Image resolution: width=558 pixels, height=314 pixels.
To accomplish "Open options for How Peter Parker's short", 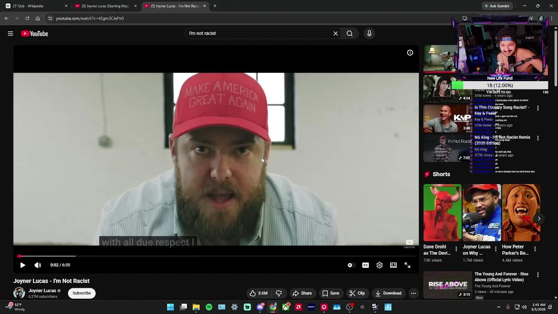I will tap(535, 249).
